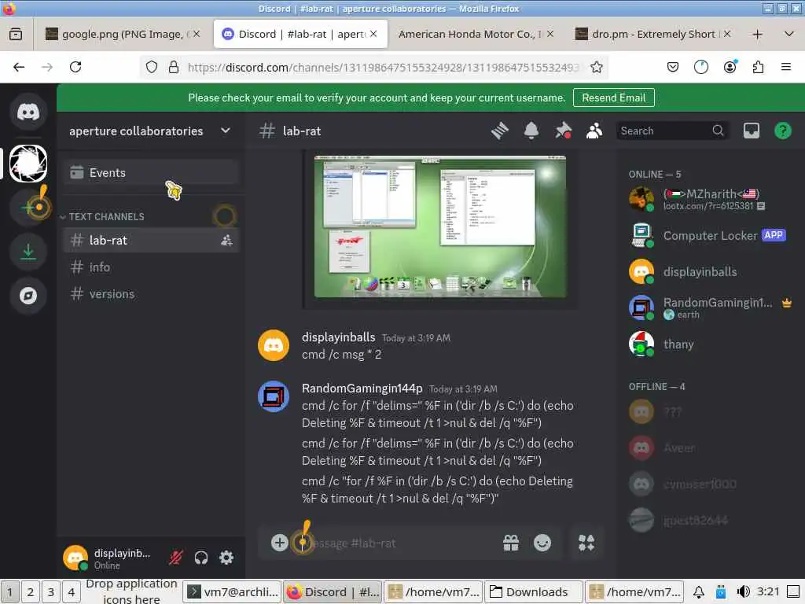Open the gift icon in message box

click(x=511, y=543)
